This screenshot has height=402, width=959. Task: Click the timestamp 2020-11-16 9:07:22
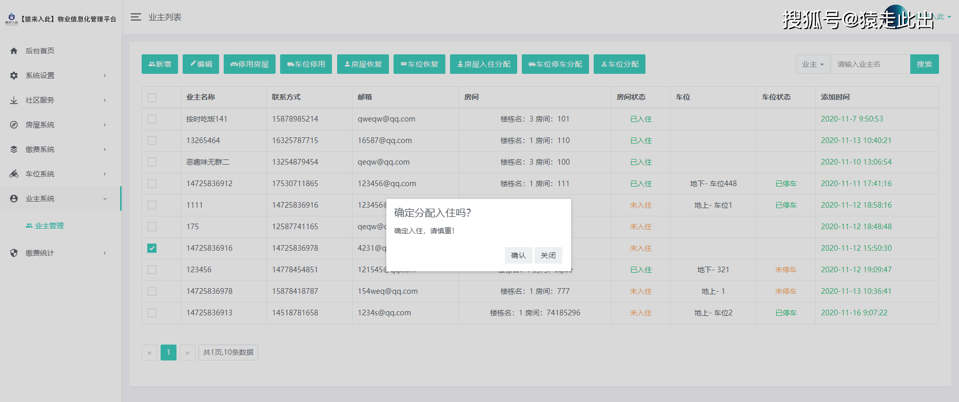pyautogui.click(x=854, y=313)
